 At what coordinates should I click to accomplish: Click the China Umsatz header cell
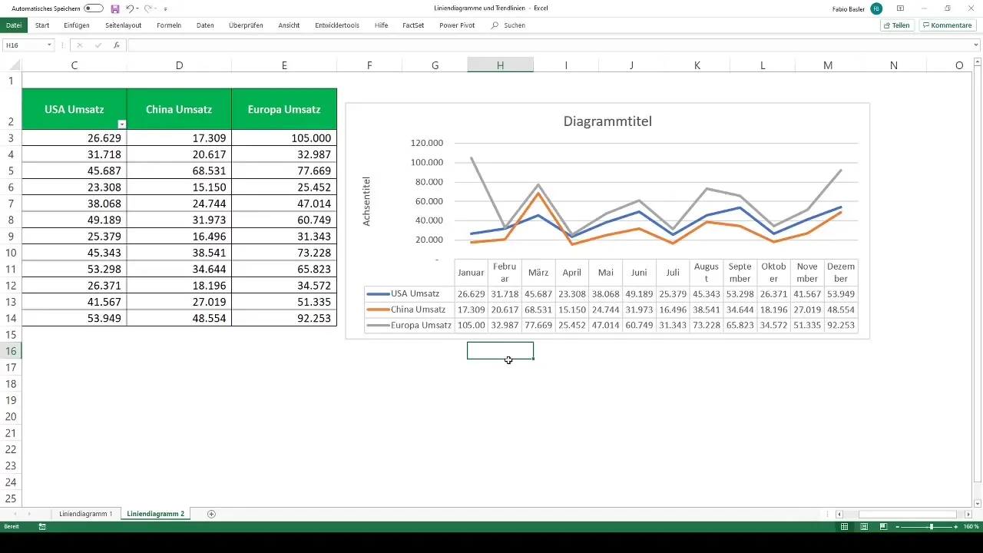click(179, 109)
